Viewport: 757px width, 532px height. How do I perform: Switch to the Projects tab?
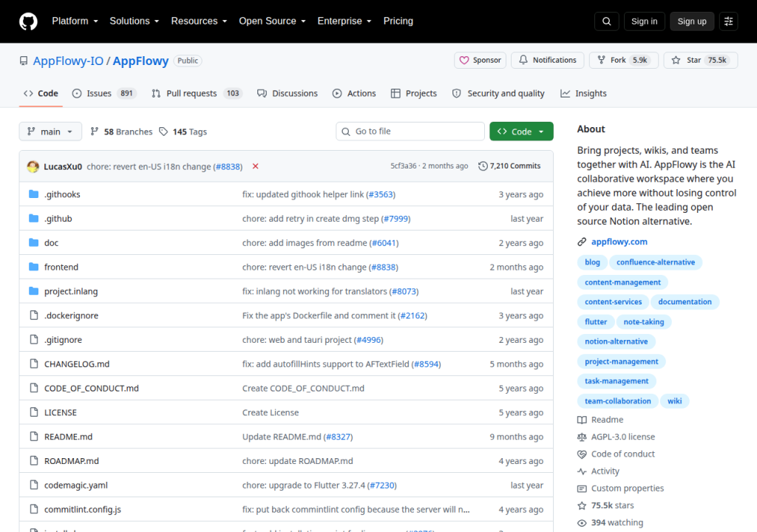pos(414,94)
